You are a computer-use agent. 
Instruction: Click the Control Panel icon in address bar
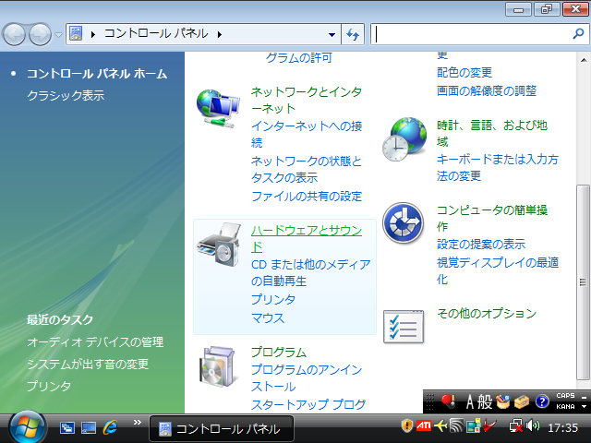[76, 34]
